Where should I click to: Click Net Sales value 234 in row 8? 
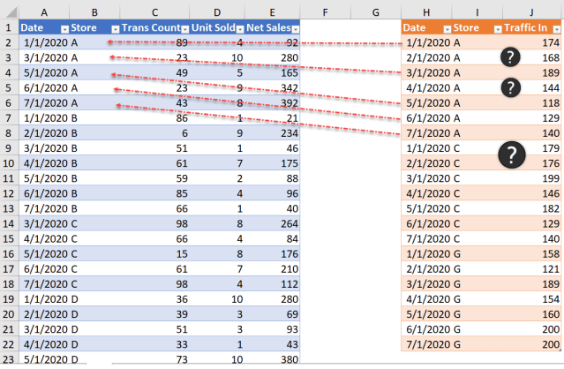272,133
